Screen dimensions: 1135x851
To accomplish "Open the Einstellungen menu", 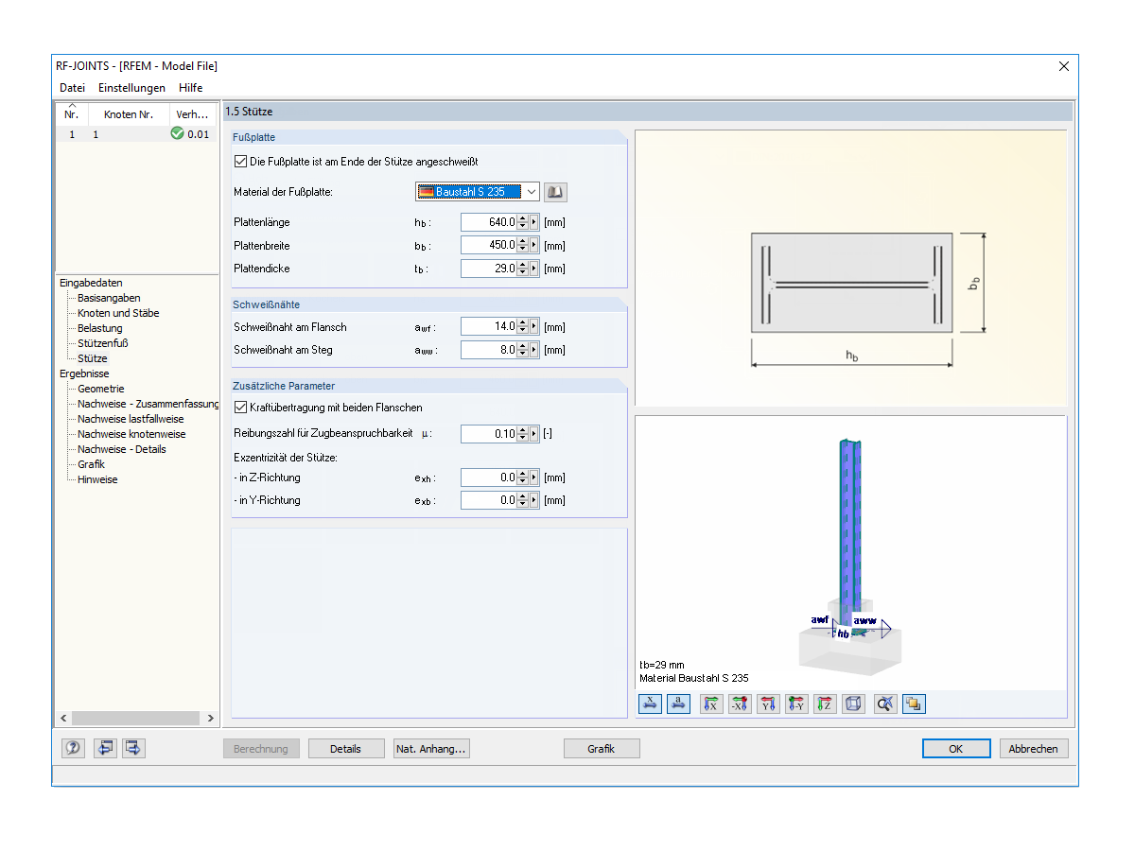I will point(131,88).
